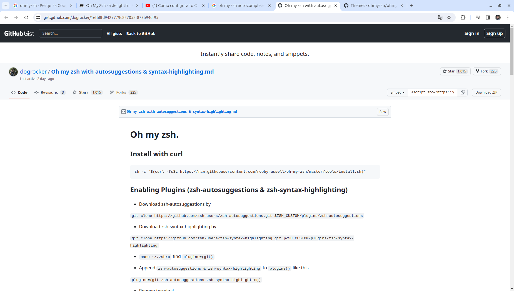This screenshot has width=514, height=291.
Task: View the Raw file
Action: pyautogui.click(x=383, y=112)
